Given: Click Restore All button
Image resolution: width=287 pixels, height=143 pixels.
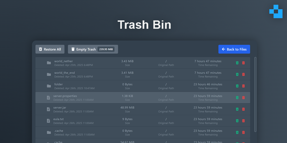Looking at the screenshot, I should tap(50, 49).
